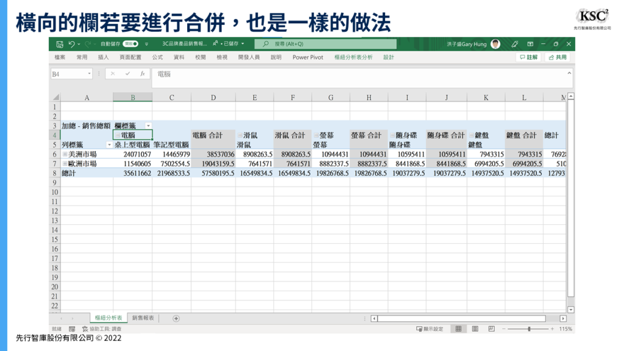Select row 8 header

coord(55,173)
